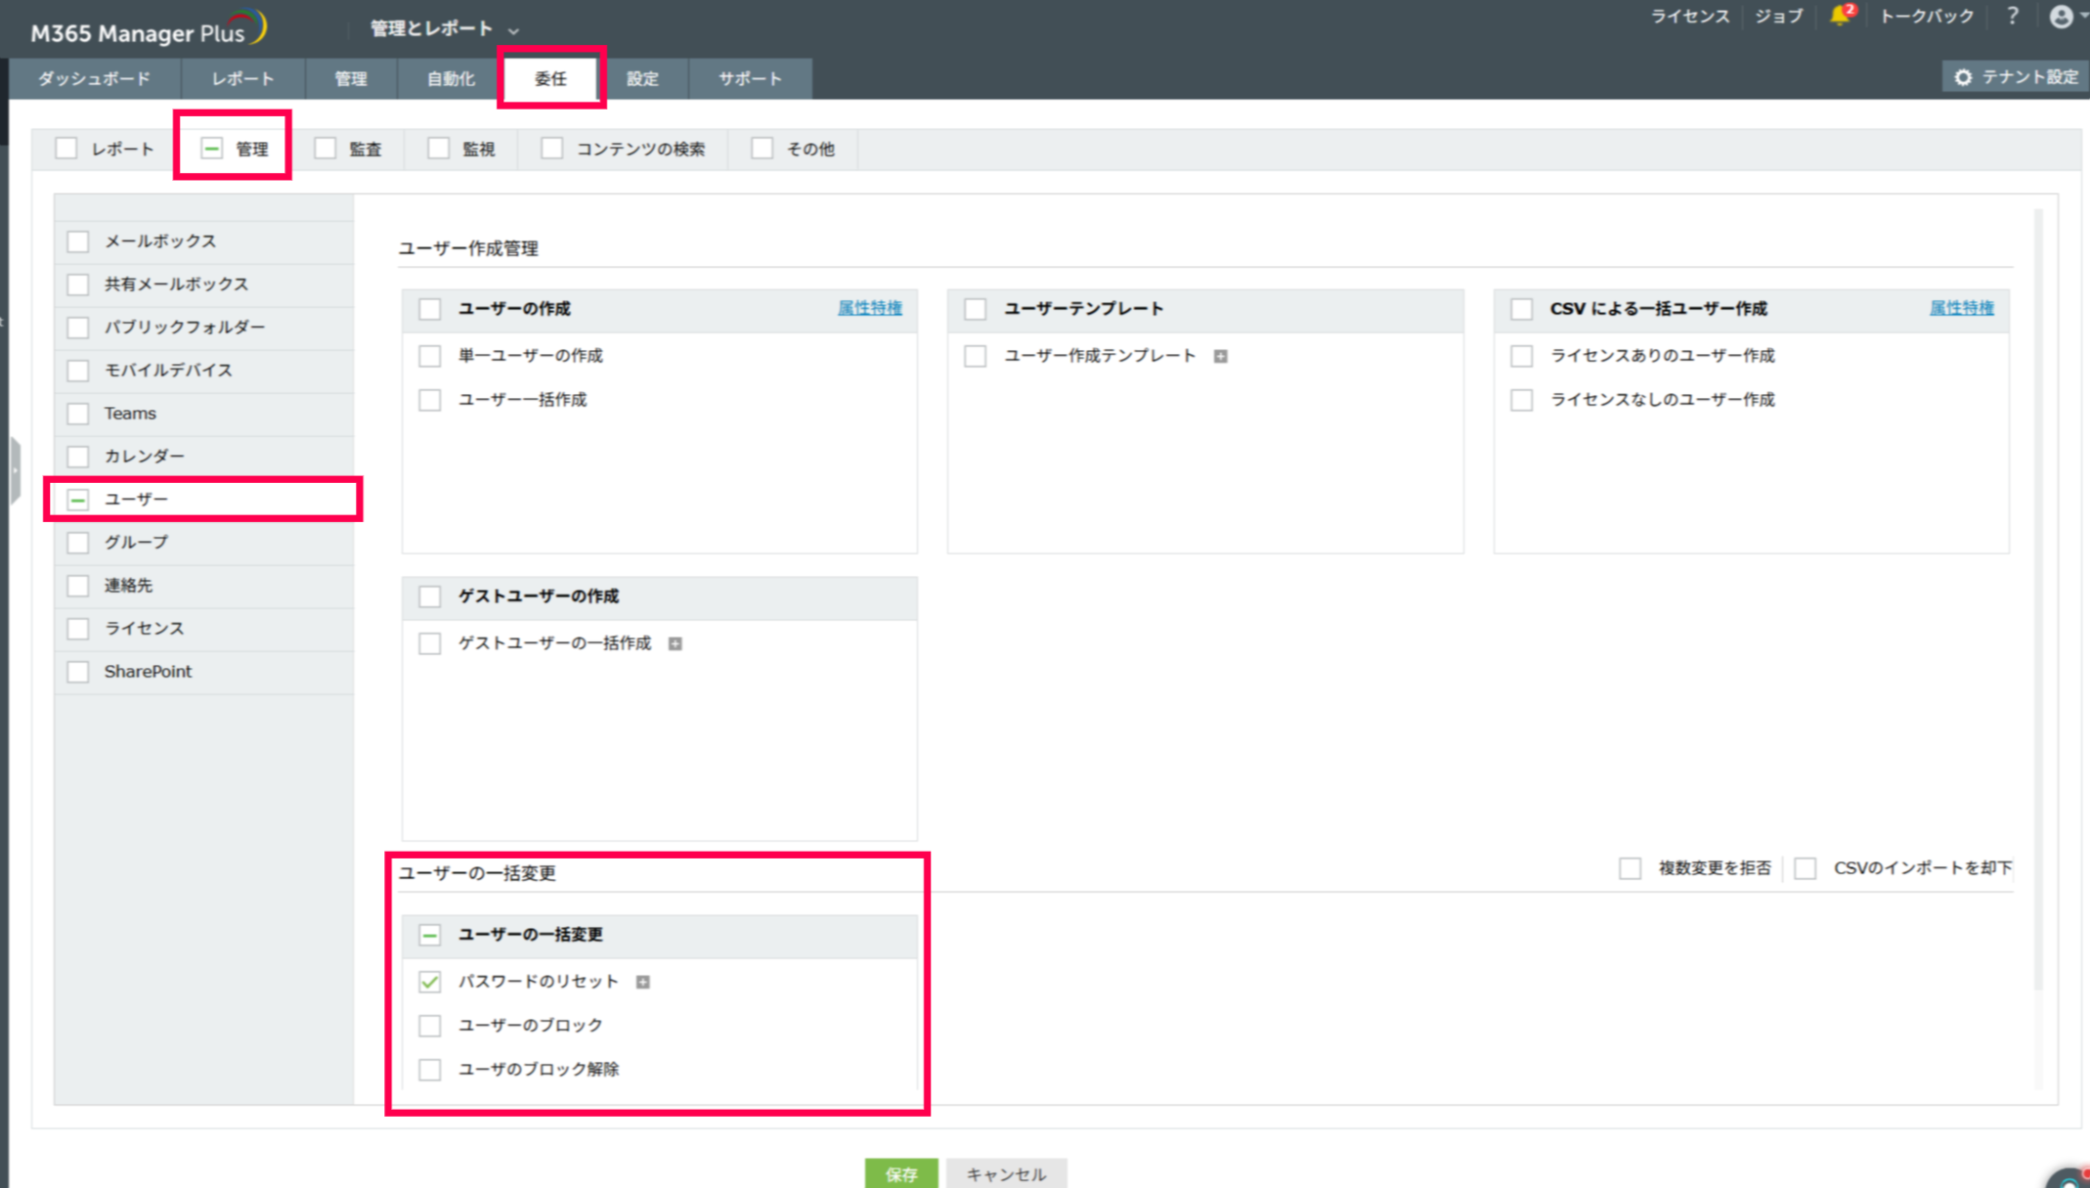This screenshot has width=2090, height=1188.
Task: Open the user account avatar menu
Action: [2061, 17]
